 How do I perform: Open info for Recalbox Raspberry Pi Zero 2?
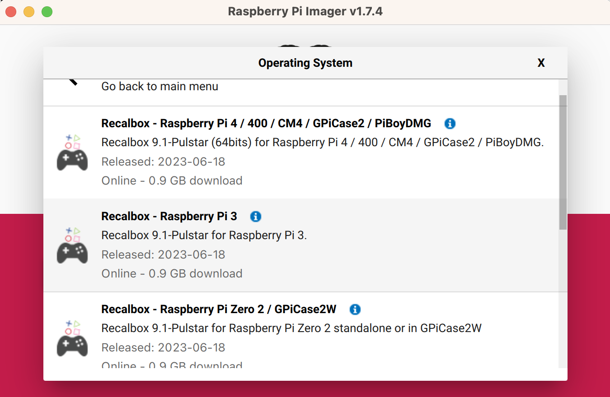click(355, 309)
